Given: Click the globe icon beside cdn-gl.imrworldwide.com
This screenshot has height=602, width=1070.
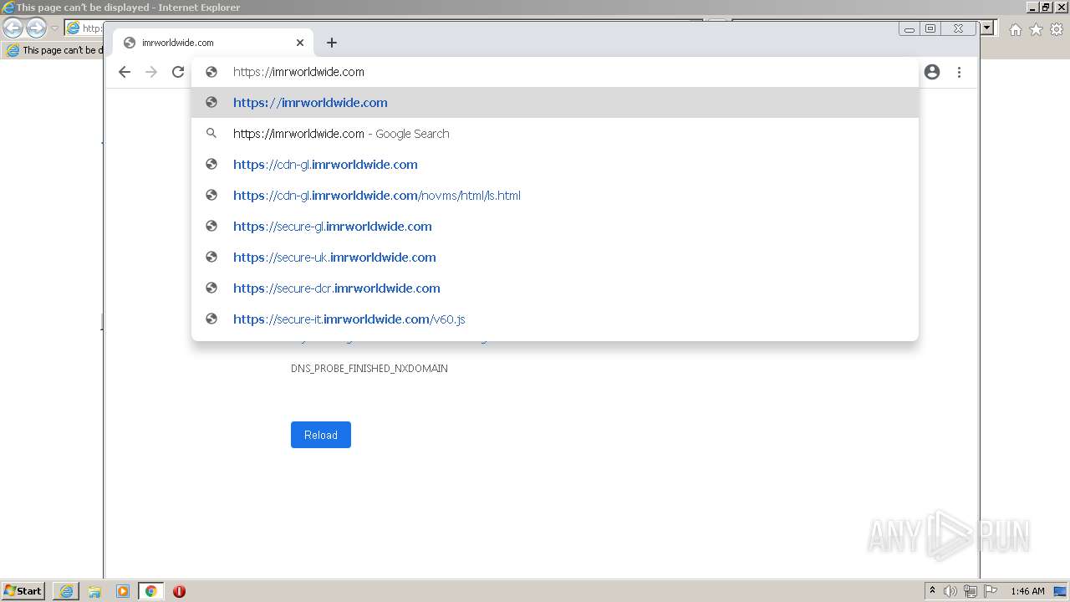Looking at the screenshot, I should pyautogui.click(x=211, y=165).
